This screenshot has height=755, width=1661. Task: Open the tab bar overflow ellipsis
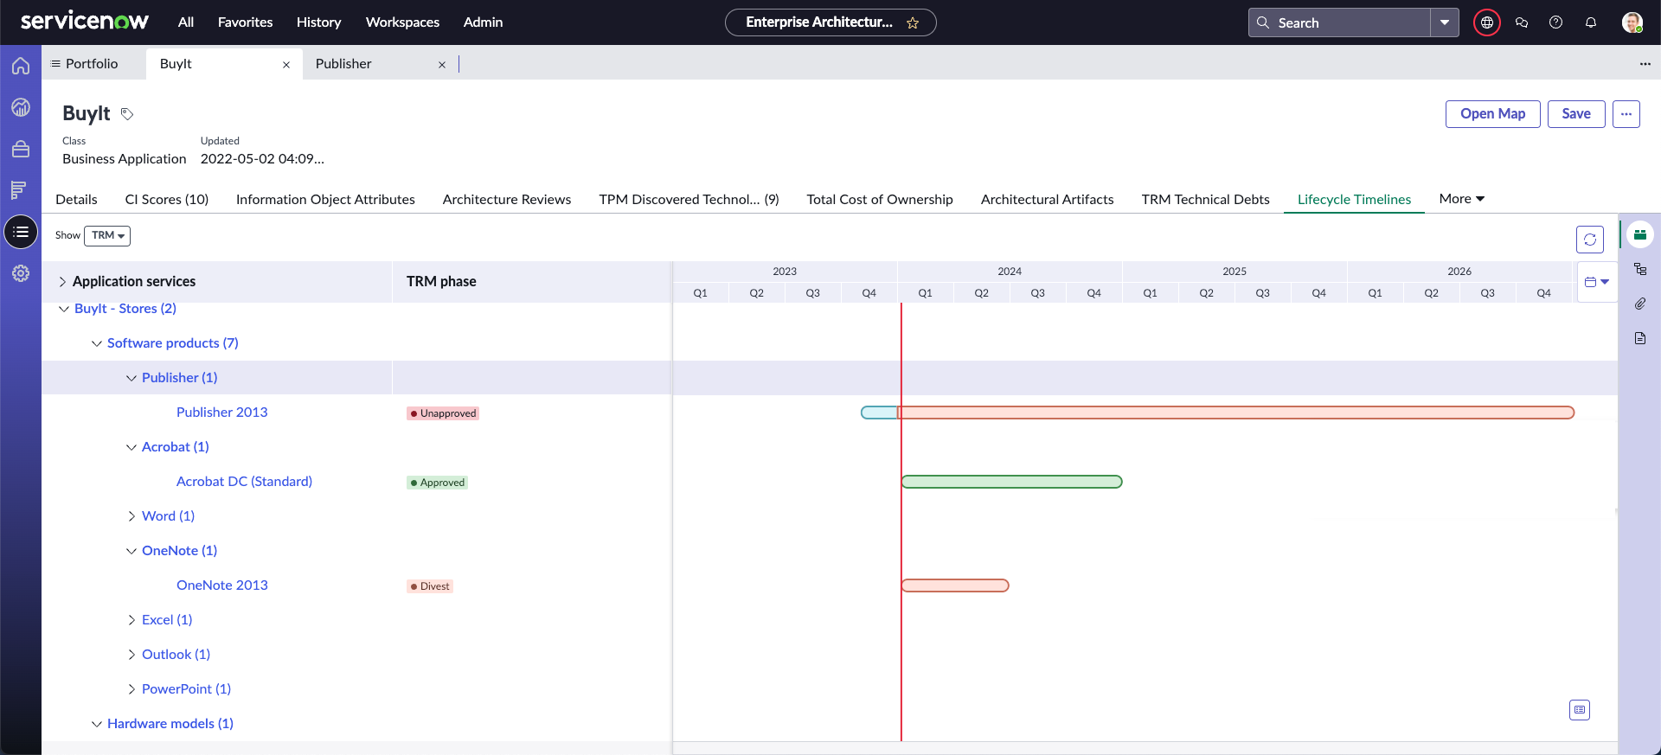[1645, 64]
